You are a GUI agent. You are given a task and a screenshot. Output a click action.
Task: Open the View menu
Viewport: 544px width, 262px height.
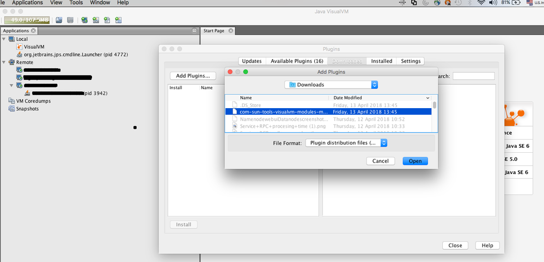point(56,3)
